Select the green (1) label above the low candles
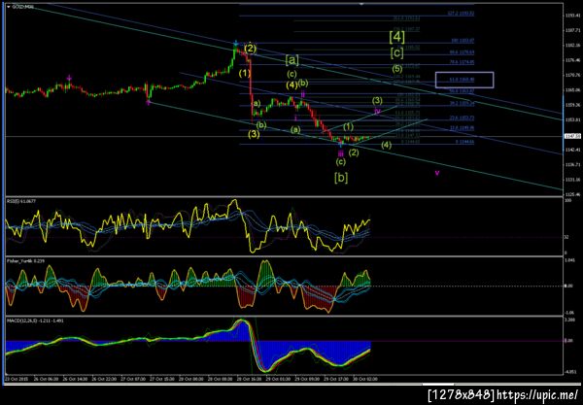The height and width of the screenshot is (405, 583). click(x=348, y=126)
